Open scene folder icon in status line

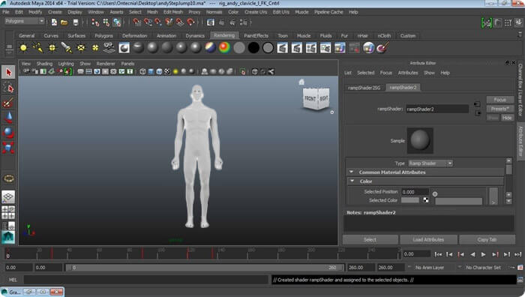click(64, 22)
